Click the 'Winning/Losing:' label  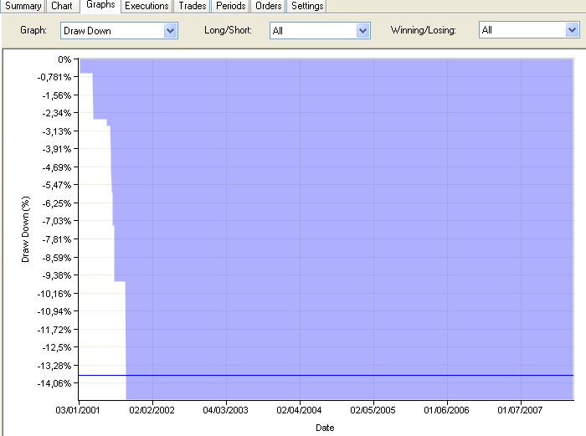click(x=423, y=30)
